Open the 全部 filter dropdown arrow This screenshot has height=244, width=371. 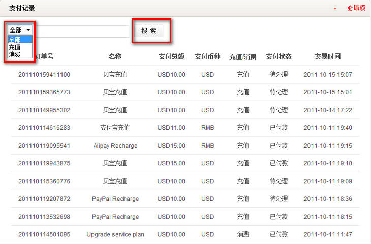click(x=28, y=30)
